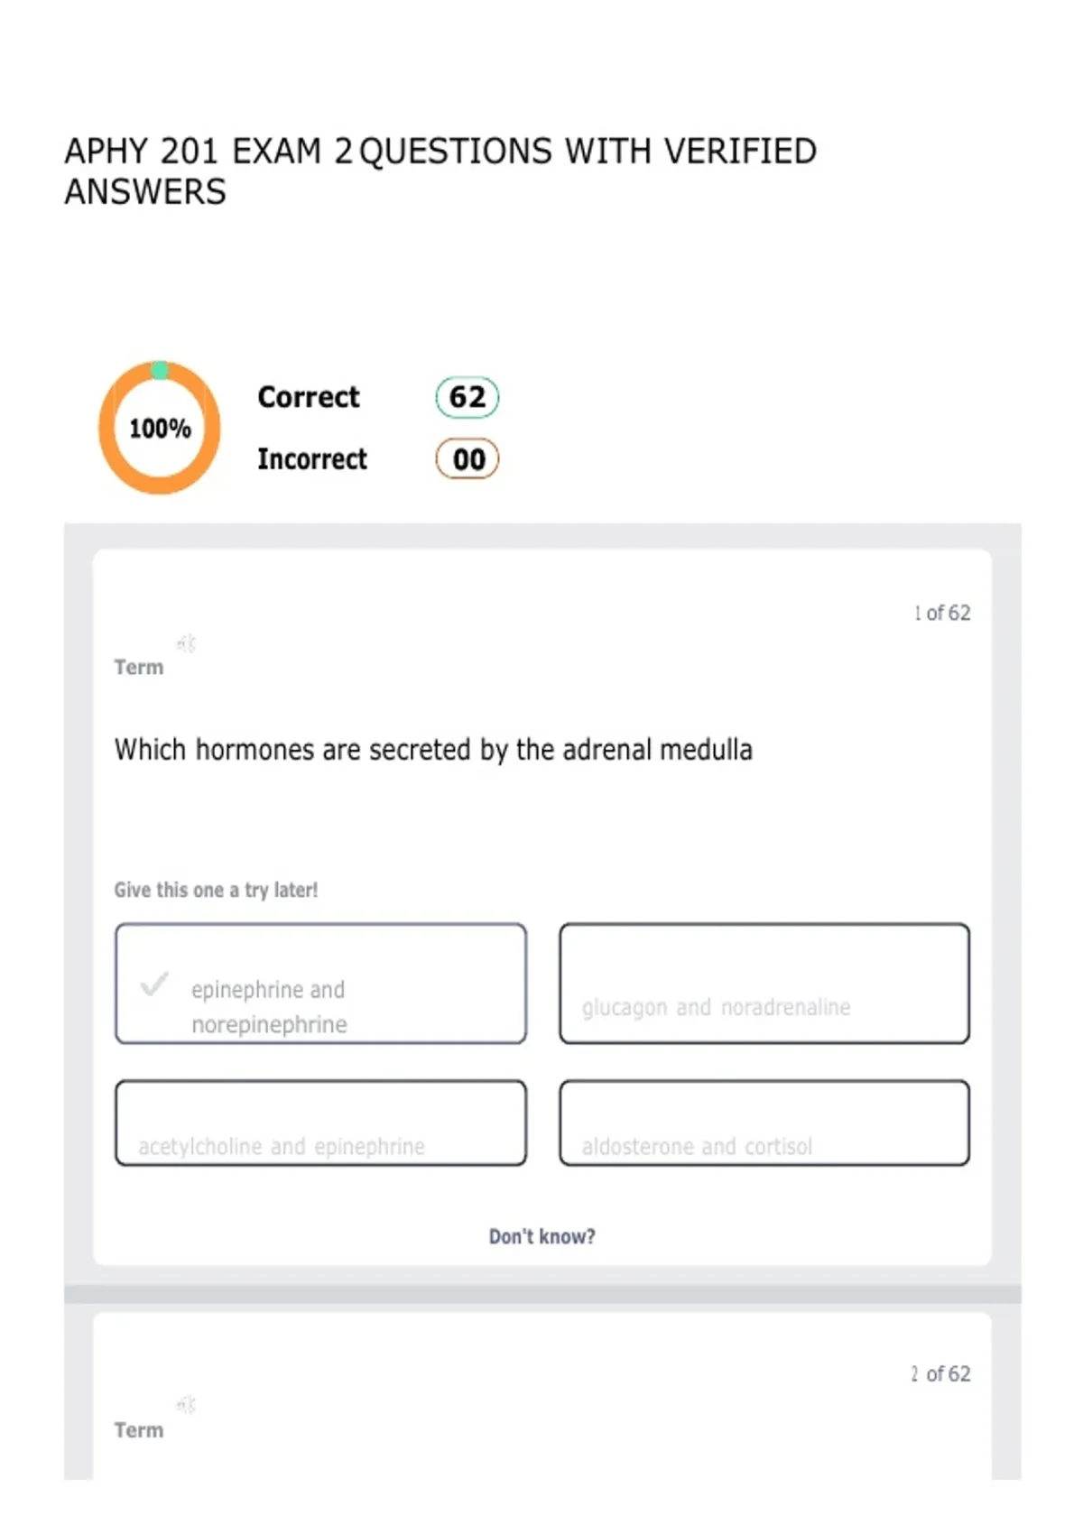The height and width of the screenshot is (1534, 1083).
Task: Choose aldosterone and cortisol option
Action: pyautogui.click(x=764, y=1123)
